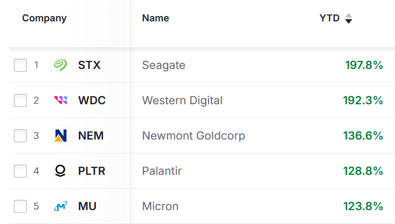Click the Micron logo icon
Image resolution: width=395 pixels, height=224 pixels.
(x=61, y=206)
